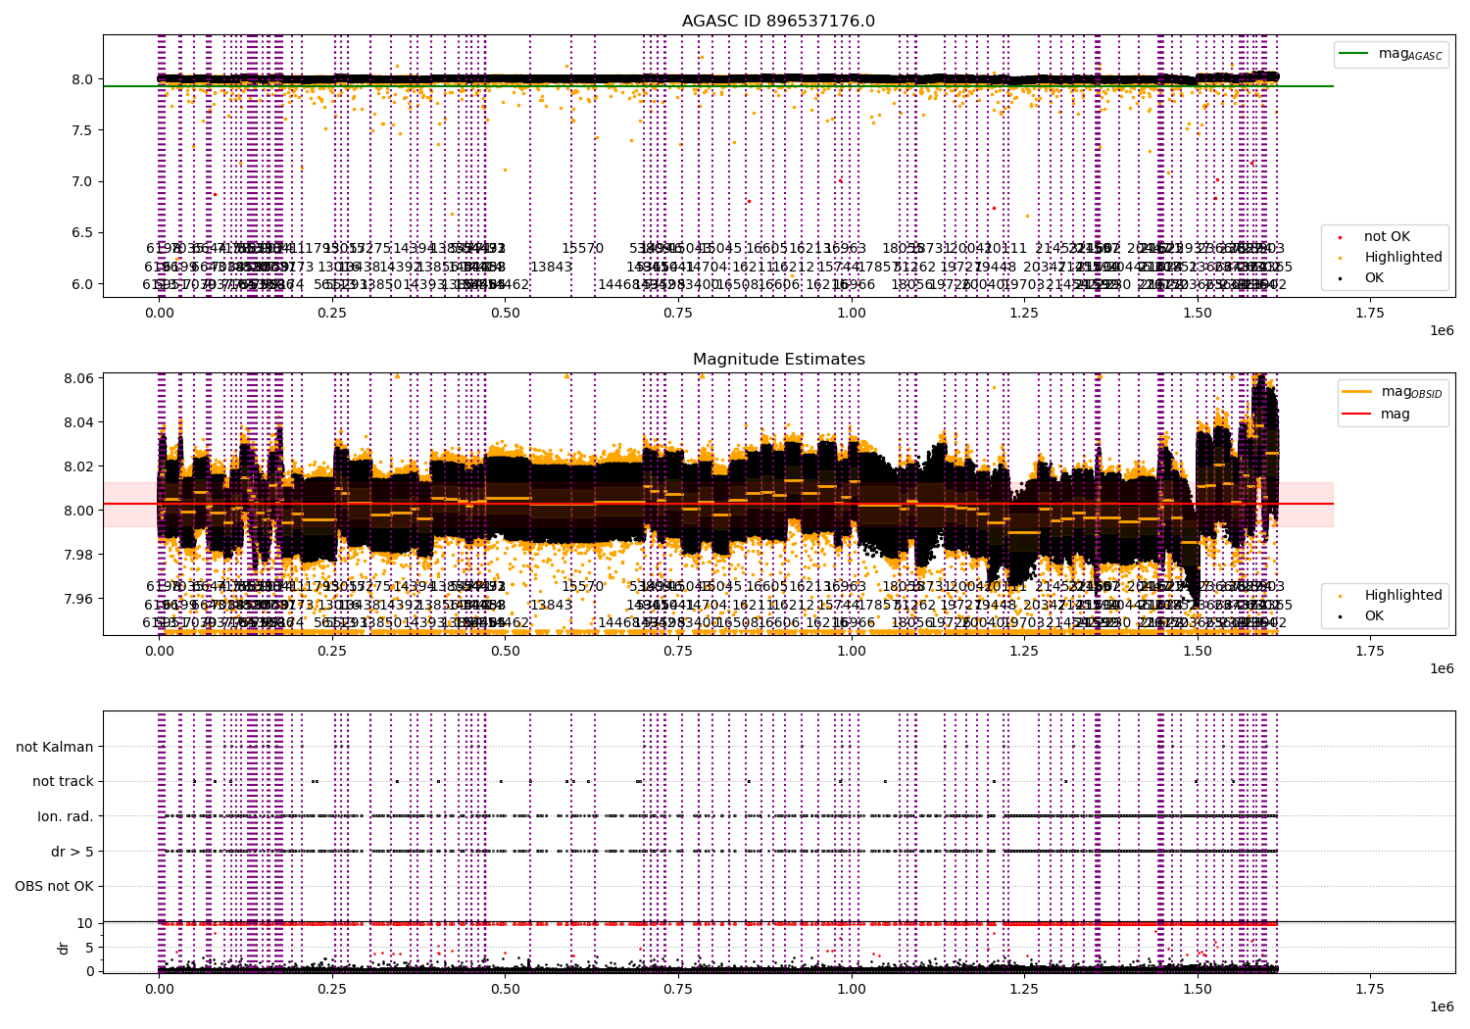Click the "1.50" x tick under middle plot
The height and width of the screenshot is (1029, 1470).
[1198, 651]
